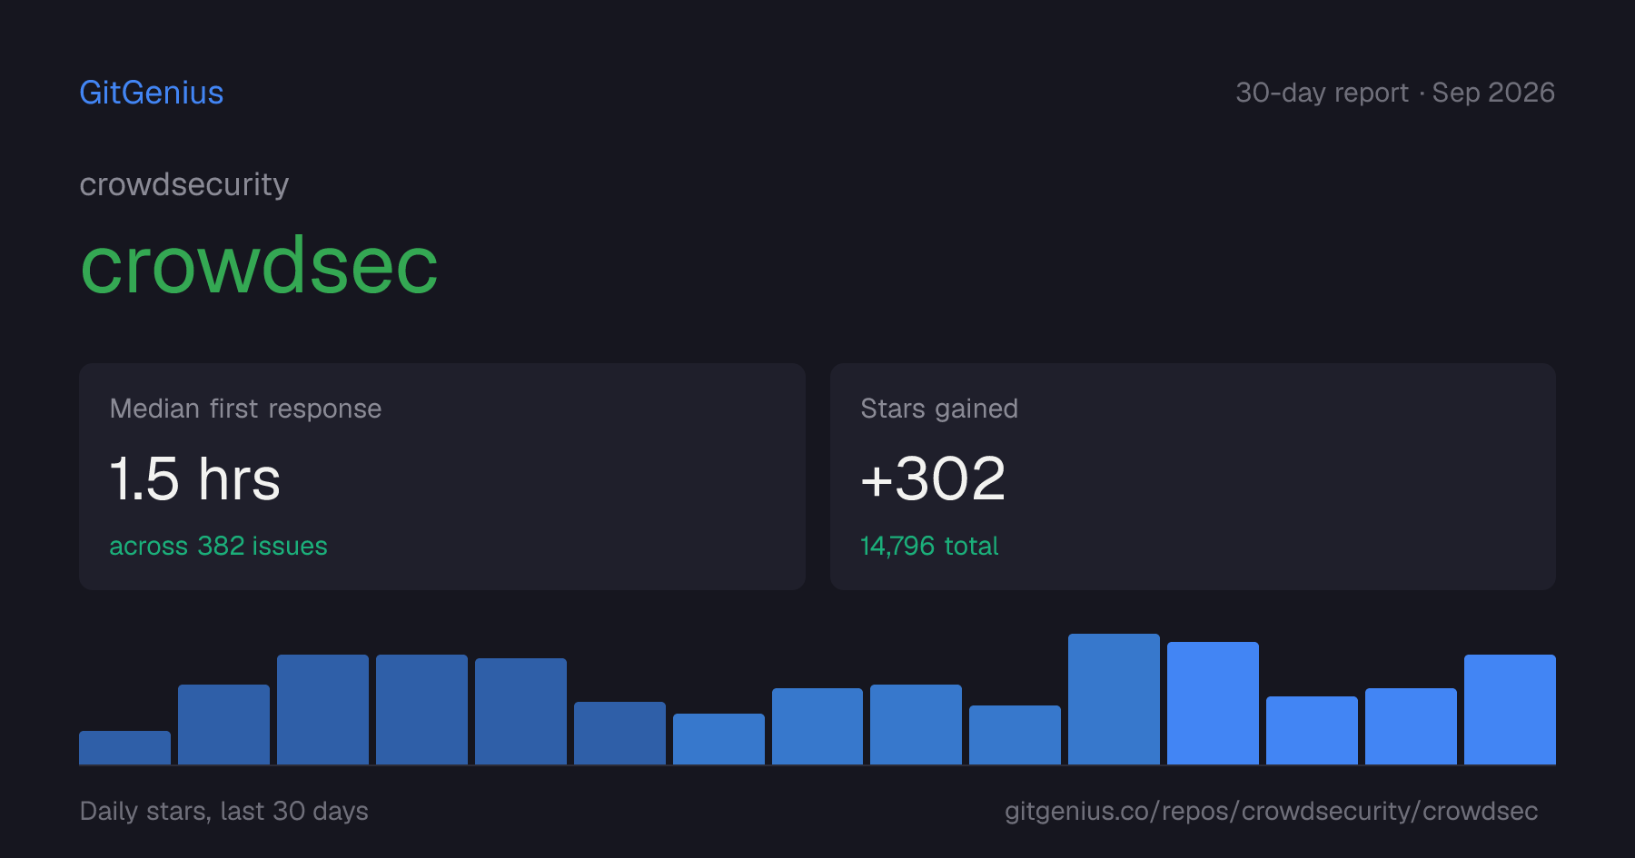This screenshot has width=1635, height=858.
Task: Click the 1.5 hrs value
Action: coord(195,479)
